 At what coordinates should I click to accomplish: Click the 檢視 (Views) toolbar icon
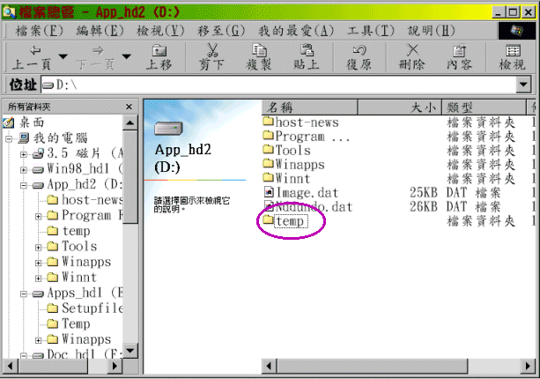(x=511, y=51)
